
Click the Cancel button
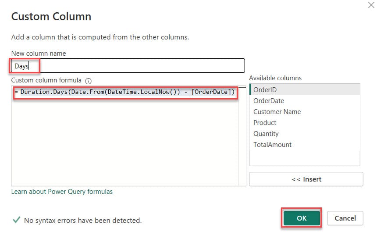point(345,218)
